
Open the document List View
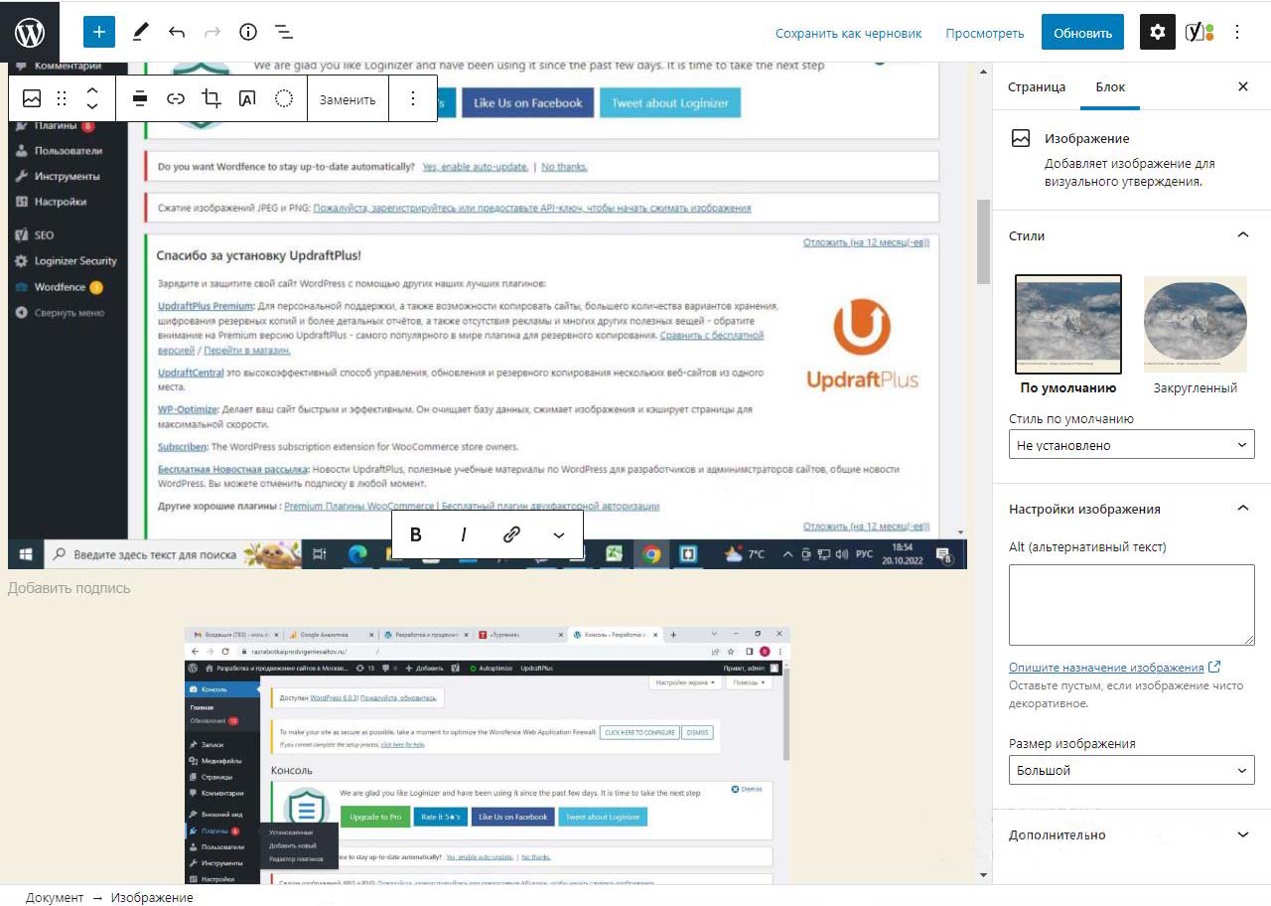point(284,32)
